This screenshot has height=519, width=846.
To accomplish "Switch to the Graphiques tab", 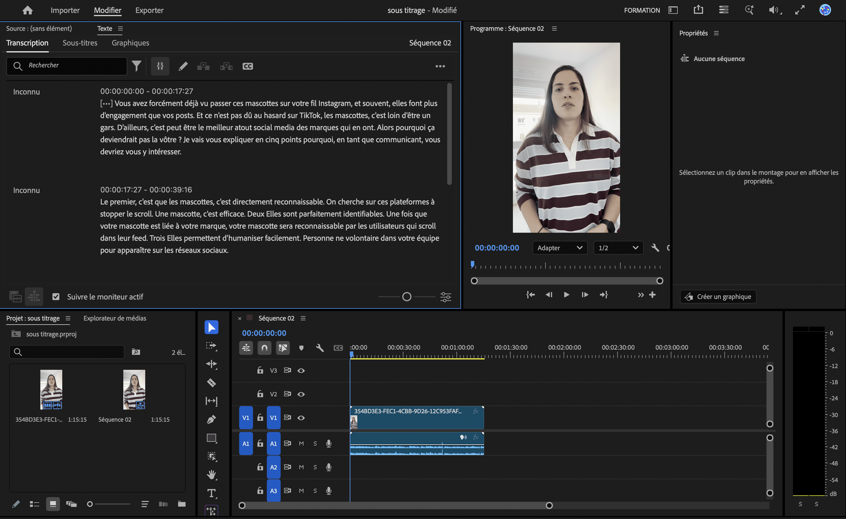I will (x=131, y=43).
